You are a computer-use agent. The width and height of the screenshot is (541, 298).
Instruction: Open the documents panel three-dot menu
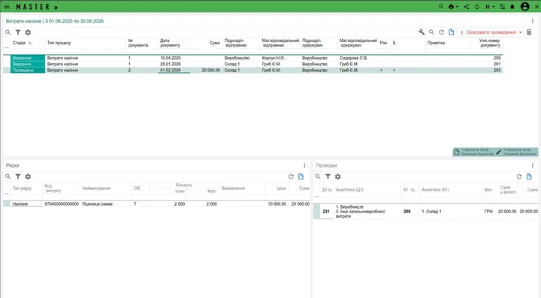533,21
